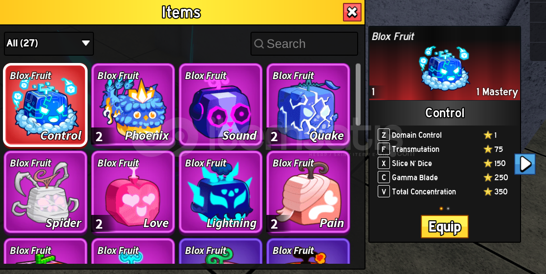Viewport: 546px width, 274px height.
Task: Open the All (27) filter dropdown
Action: pos(49,43)
